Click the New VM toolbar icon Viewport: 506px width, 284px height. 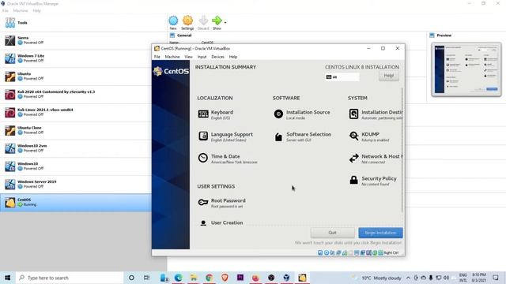tap(173, 23)
